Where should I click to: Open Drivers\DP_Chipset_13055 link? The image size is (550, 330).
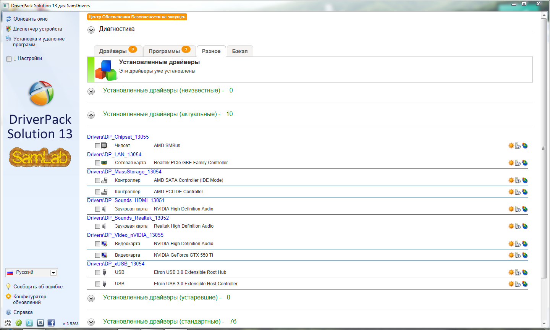pyautogui.click(x=118, y=137)
